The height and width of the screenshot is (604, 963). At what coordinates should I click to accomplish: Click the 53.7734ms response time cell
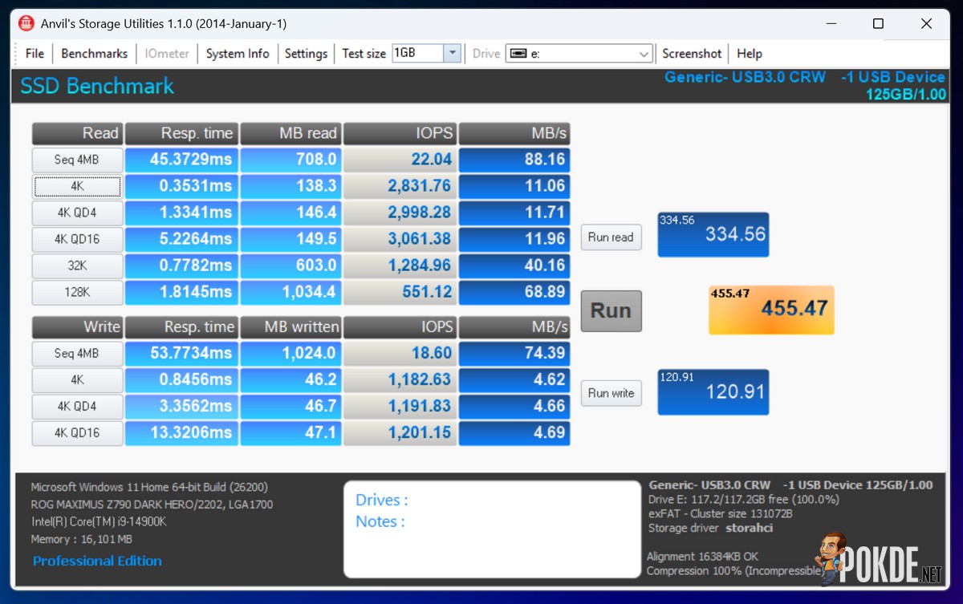(x=181, y=354)
